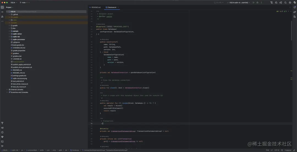Open the Search Everywhere magnifier
The height and width of the screenshot is (152, 297).
point(285,2)
